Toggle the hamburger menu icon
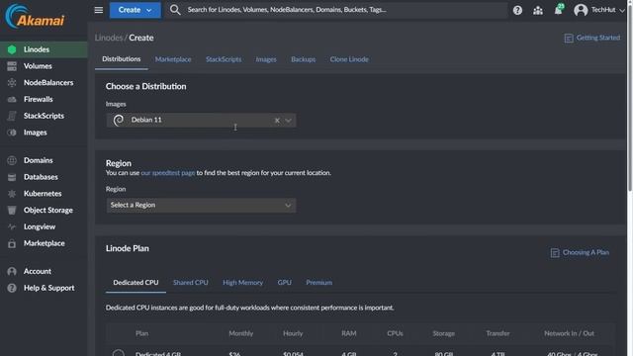Image resolution: width=633 pixels, height=356 pixels. [99, 10]
